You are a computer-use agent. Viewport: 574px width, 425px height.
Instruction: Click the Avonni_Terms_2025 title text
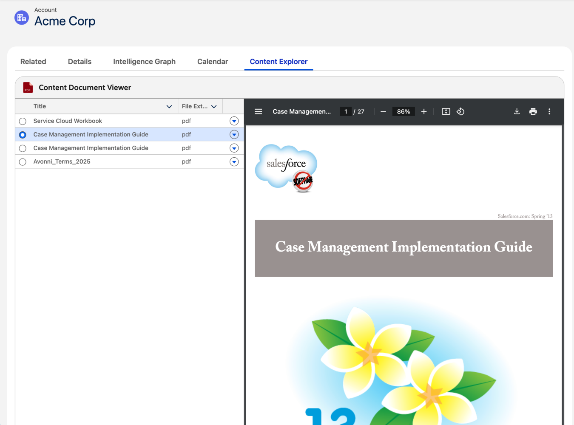62,162
